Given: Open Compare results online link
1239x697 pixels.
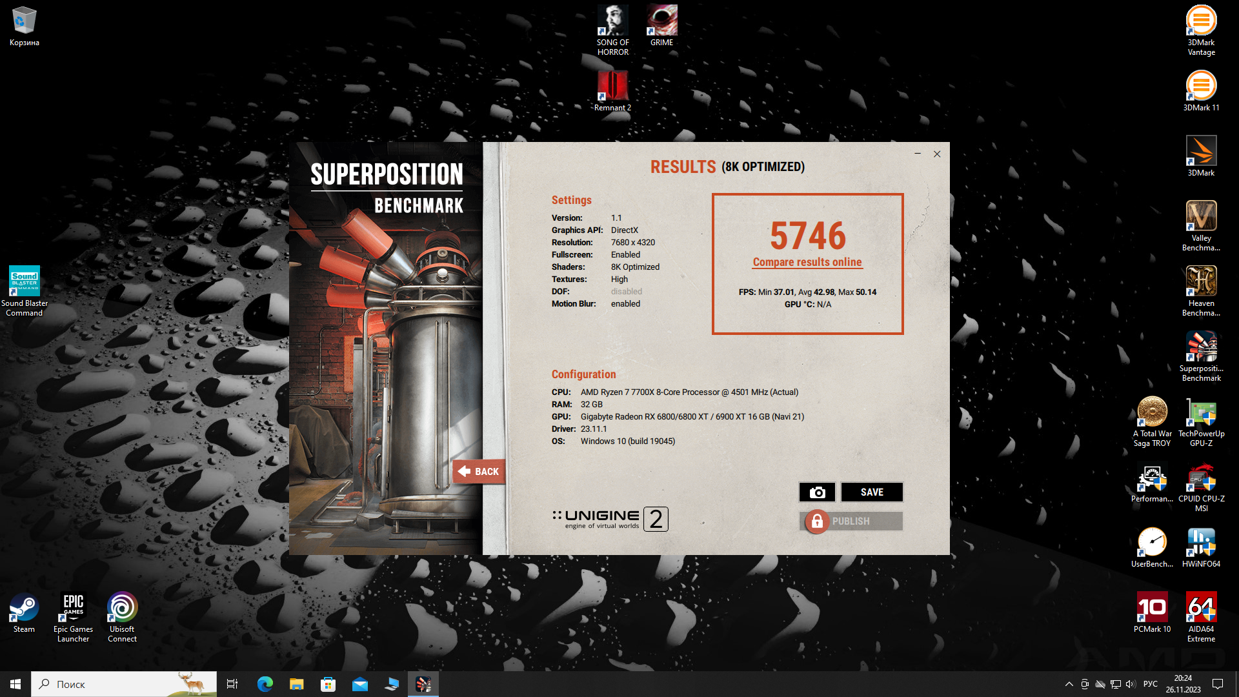Looking at the screenshot, I should 807,262.
